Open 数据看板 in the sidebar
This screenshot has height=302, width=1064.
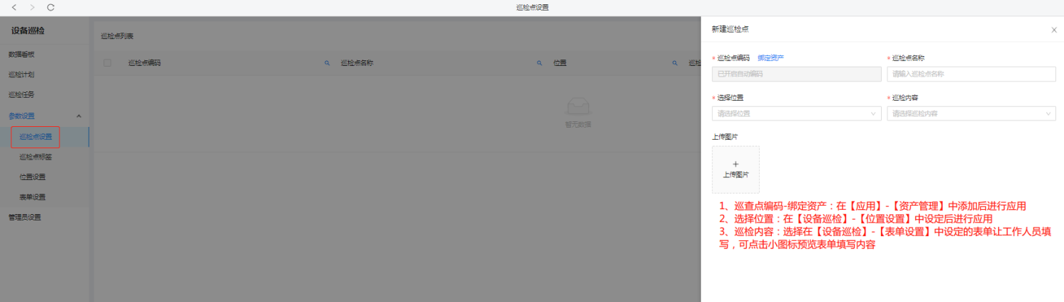(21, 55)
